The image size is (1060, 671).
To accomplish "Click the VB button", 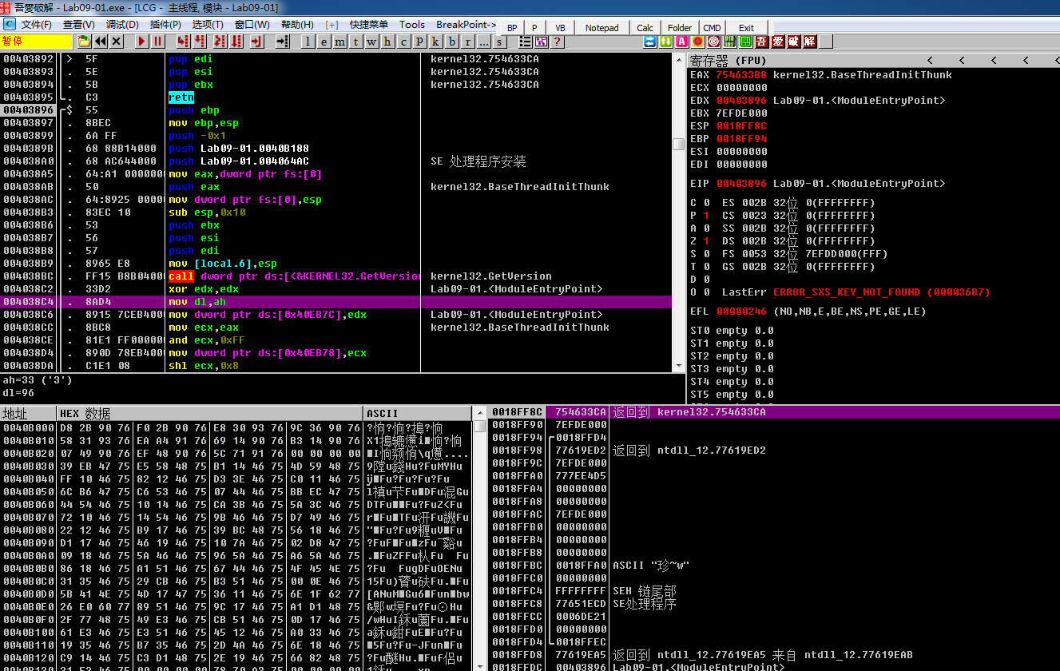I will pyautogui.click(x=560, y=28).
